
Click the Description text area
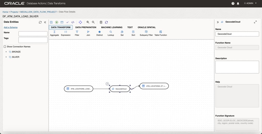coord(237,67)
